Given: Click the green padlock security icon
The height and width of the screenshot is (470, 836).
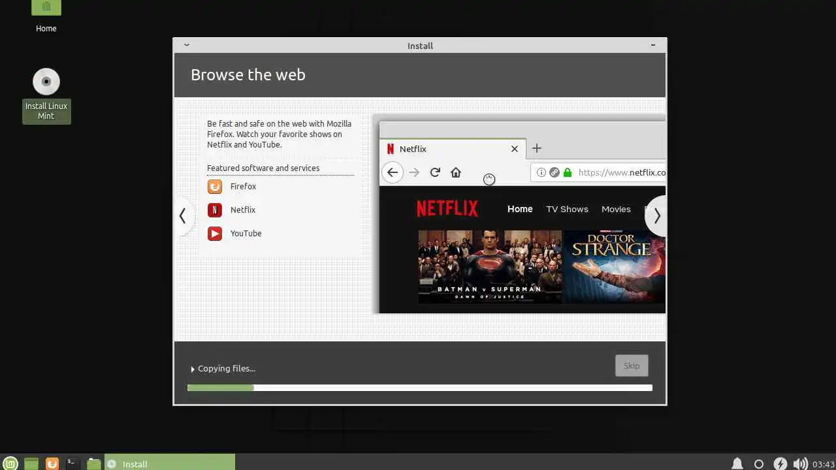Looking at the screenshot, I should [x=568, y=172].
